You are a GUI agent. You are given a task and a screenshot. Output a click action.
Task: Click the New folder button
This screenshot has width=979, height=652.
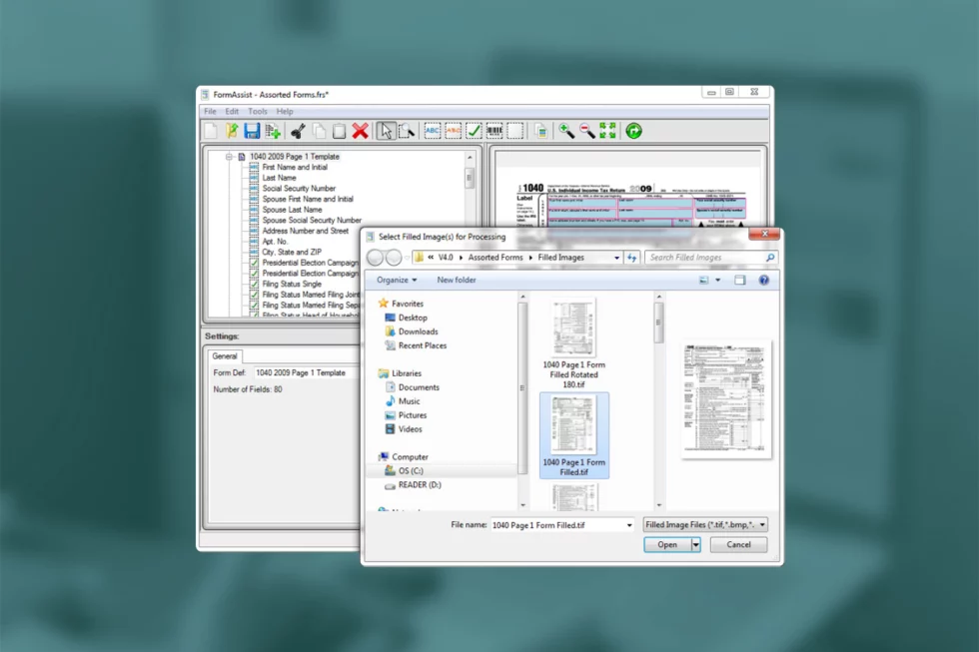coord(457,281)
